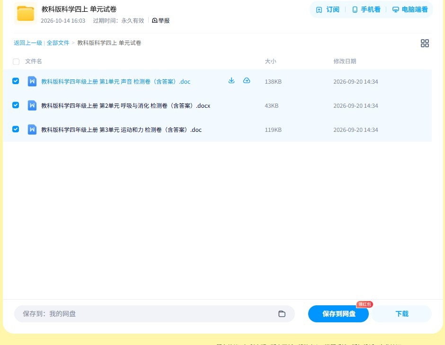
Task: Click Word icon of 第2单元 呼吸与消化 file
Action: point(32,105)
